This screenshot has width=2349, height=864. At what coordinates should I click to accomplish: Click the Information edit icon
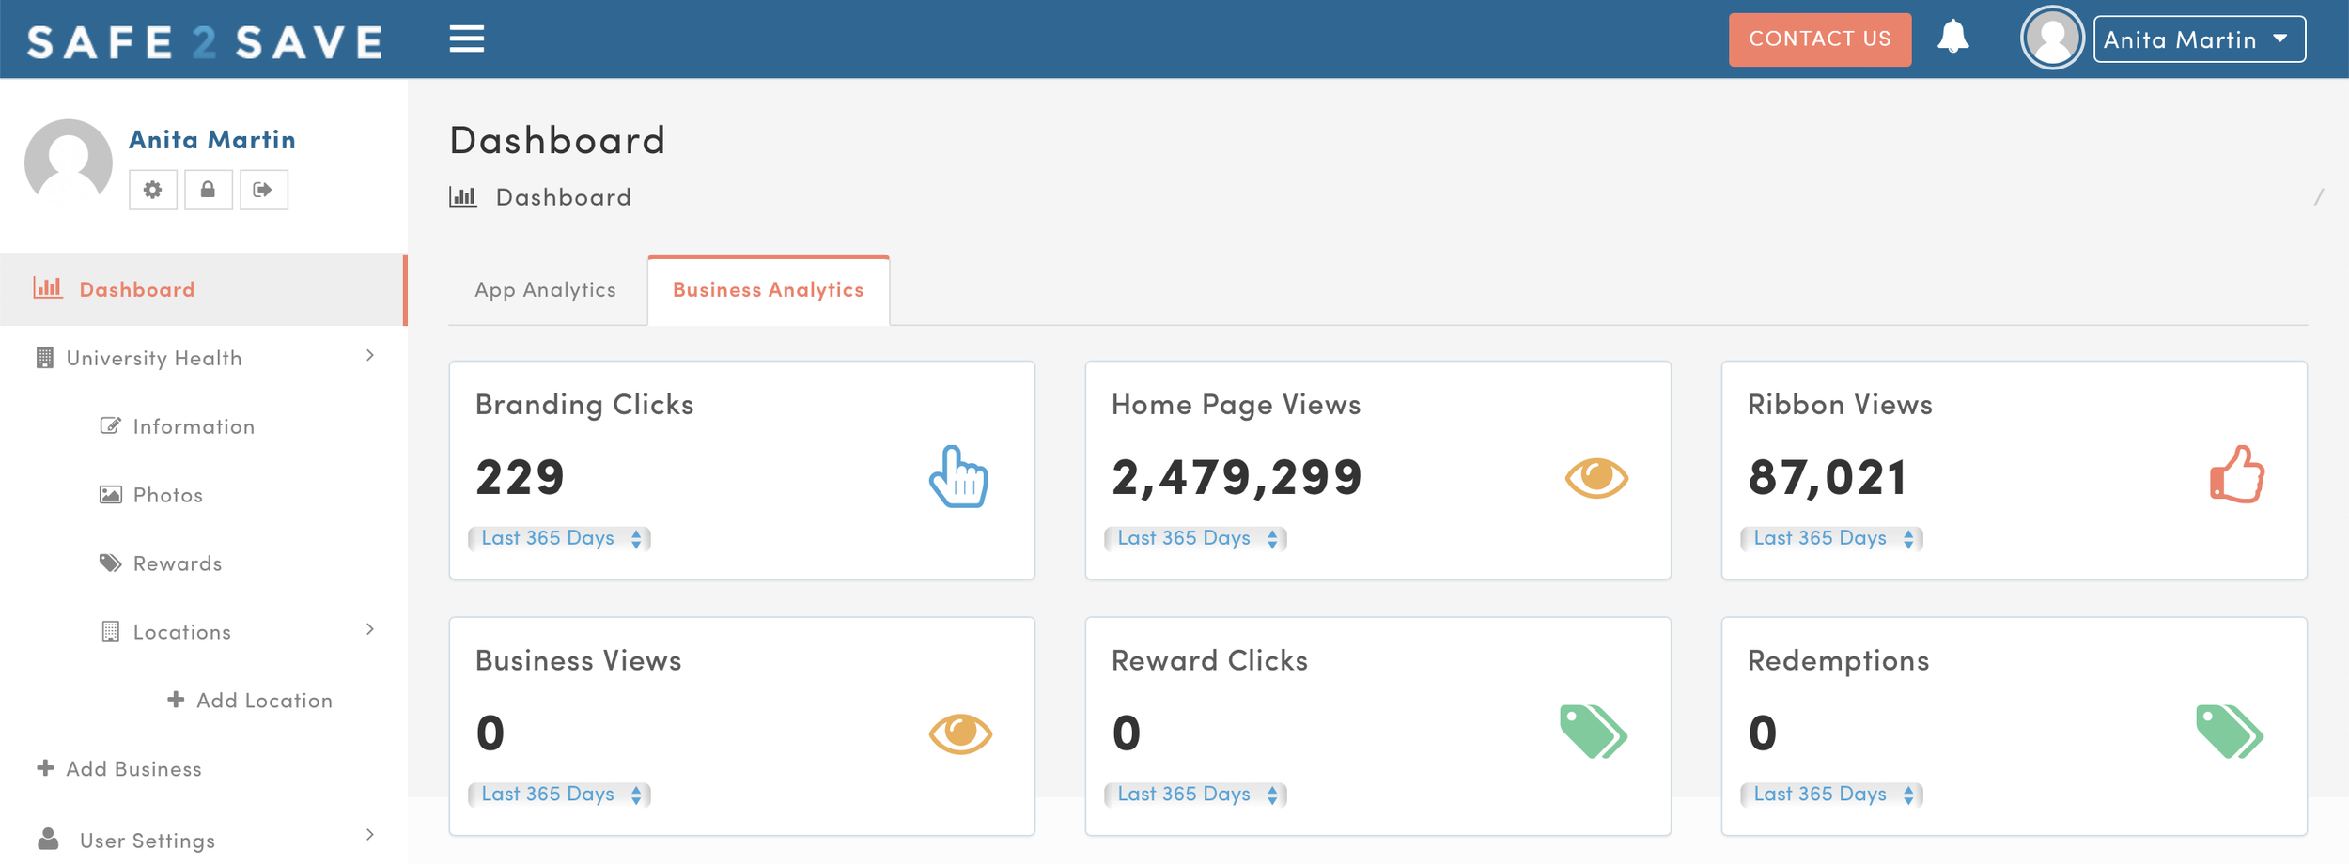(x=110, y=425)
